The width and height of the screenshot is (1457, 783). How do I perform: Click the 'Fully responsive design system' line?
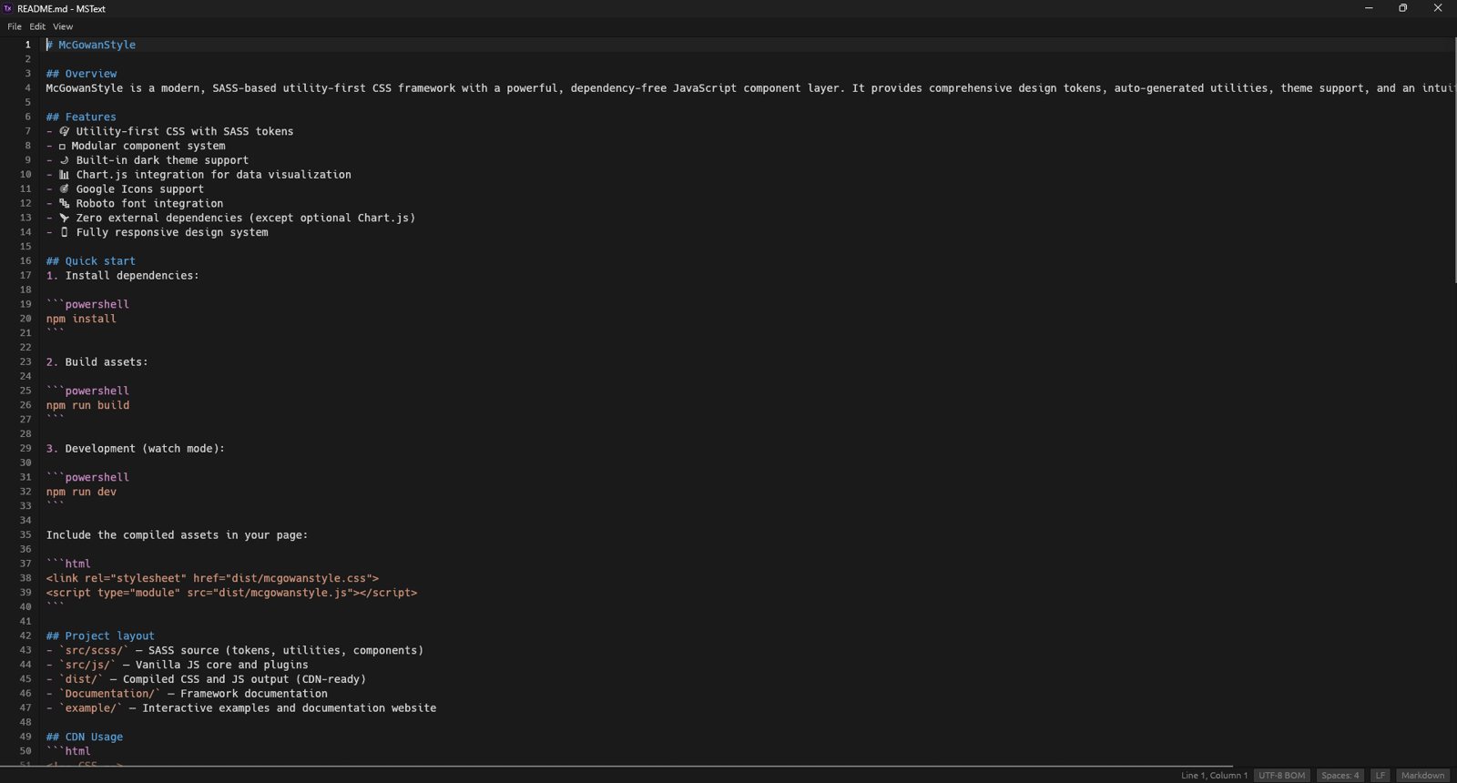(158, 233)
